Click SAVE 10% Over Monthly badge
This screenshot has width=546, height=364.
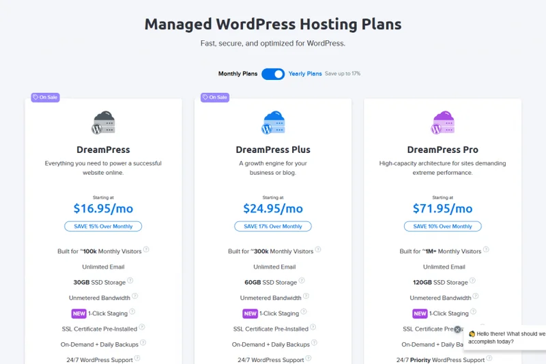click(442, 227)
